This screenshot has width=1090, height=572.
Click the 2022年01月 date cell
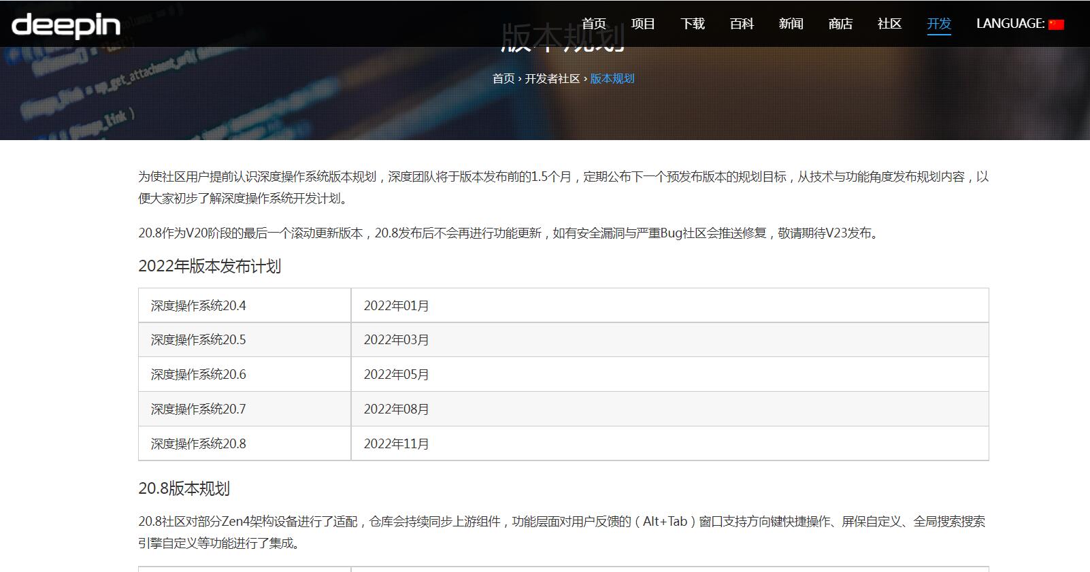670,305
